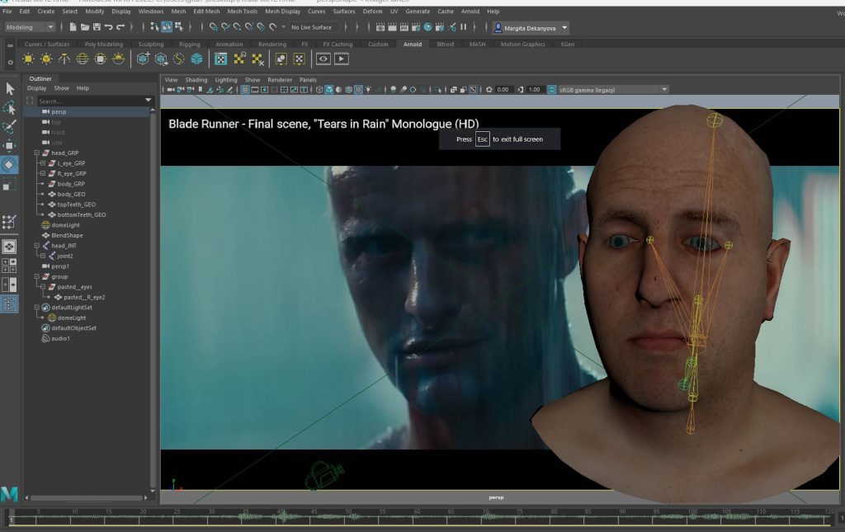Image resolution: width=845 pixels, height=532 pixels.
Task: Collapse the head_GRP node
Action: (x=37, y=153)
